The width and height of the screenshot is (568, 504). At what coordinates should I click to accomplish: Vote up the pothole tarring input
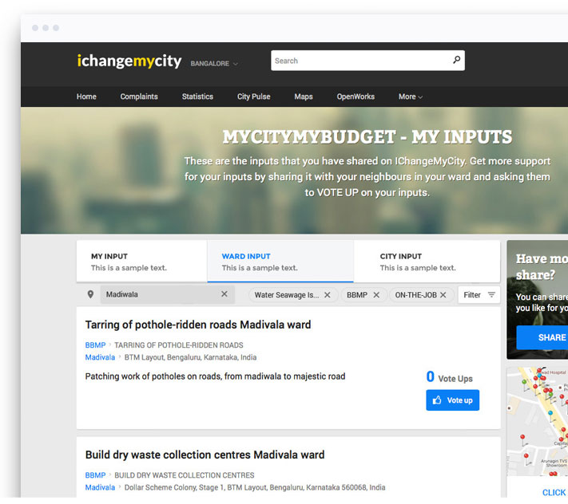(x=452, y=400)
